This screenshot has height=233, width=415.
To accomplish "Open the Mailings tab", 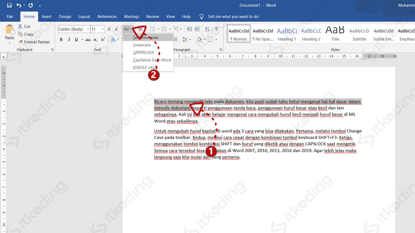I will (x=131, y=17).
